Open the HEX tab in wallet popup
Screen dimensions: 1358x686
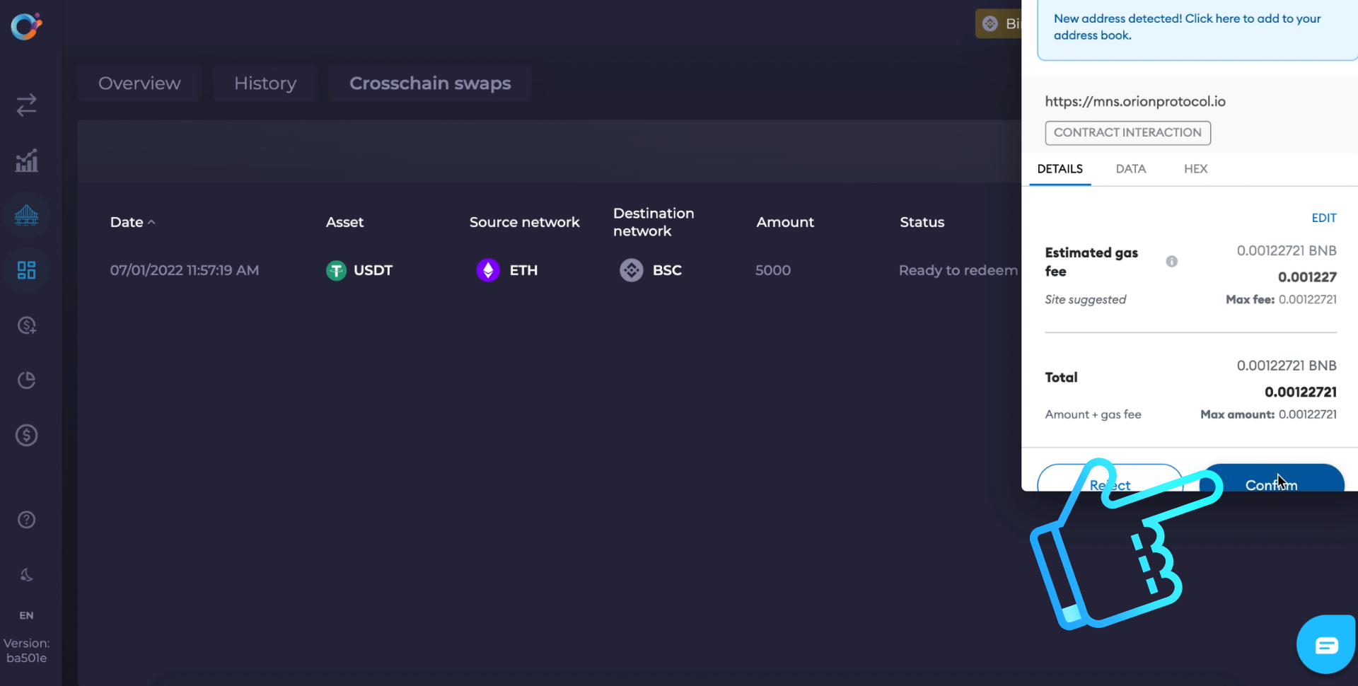point(1196,169)
